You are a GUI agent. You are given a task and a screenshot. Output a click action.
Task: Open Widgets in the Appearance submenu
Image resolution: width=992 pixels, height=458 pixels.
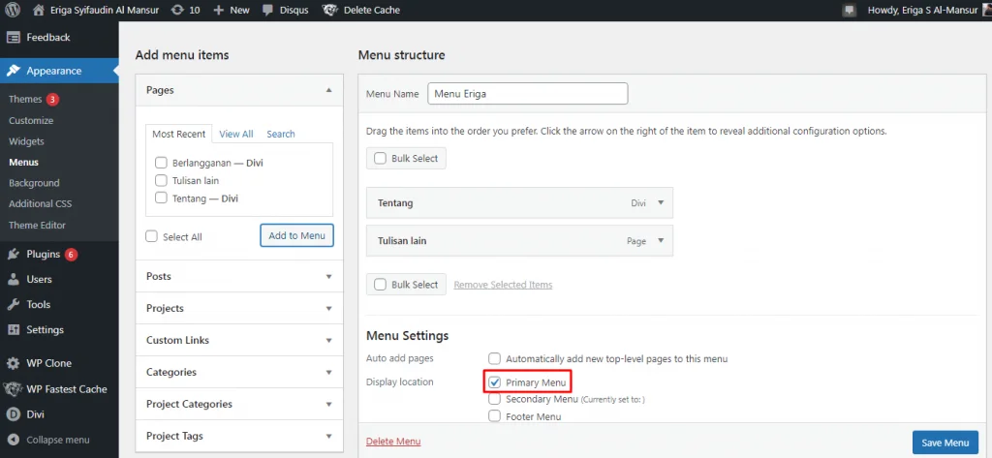pyautogui.click(x=26, y=141)
